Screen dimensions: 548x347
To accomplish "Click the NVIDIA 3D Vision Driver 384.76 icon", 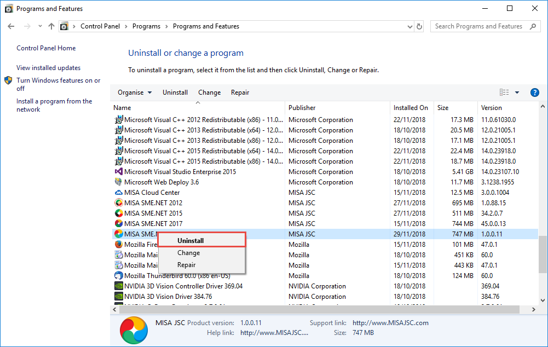I will pyautogui.click(x=119, y=296).
